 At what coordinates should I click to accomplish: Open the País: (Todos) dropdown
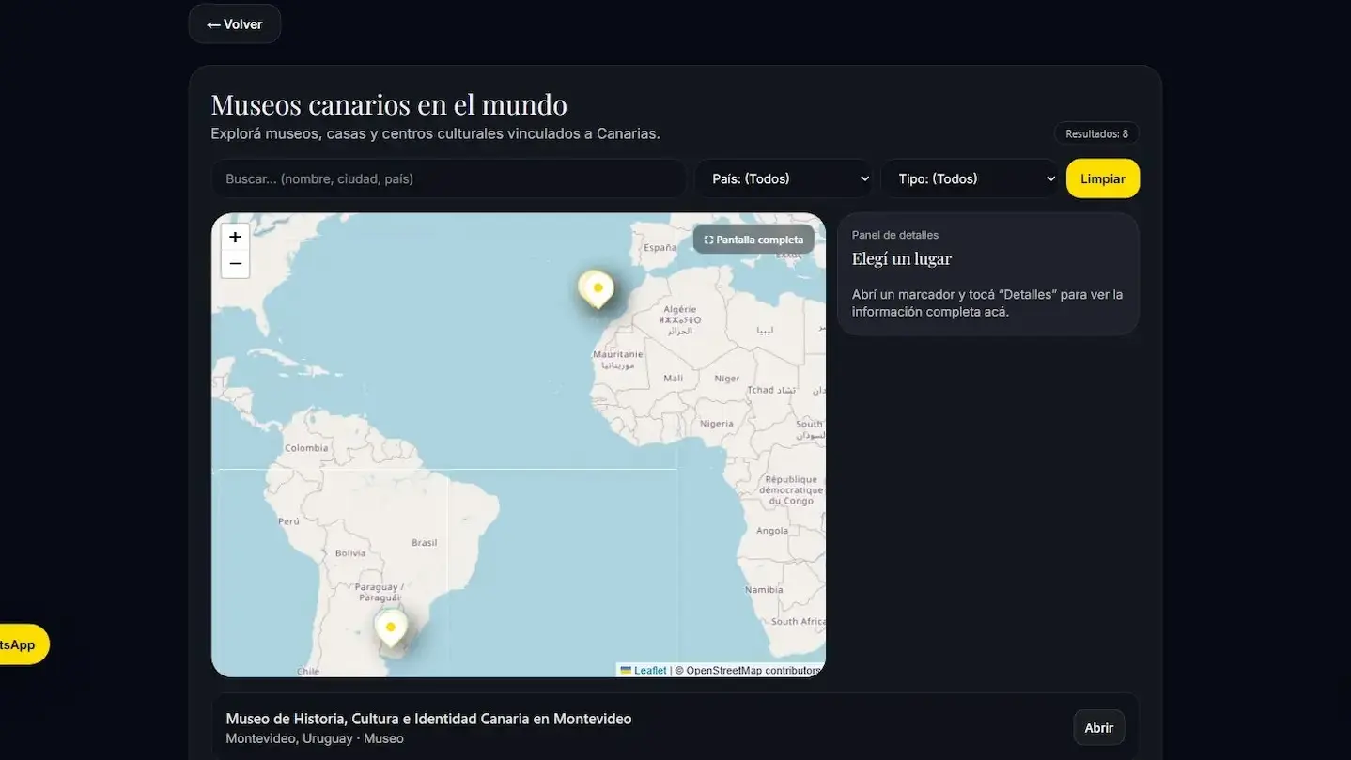tap(784, 178)
